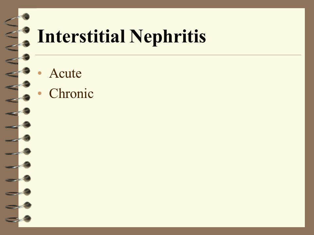The height and width of the screenshot is (235, 314).
Task: Click the letter p in Nephritis
Action: tap(157, 39)
